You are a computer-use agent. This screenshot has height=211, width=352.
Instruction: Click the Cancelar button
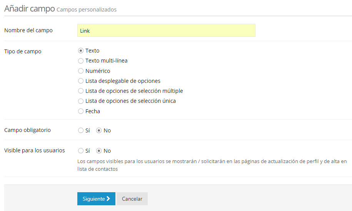(x=132, y=199)
